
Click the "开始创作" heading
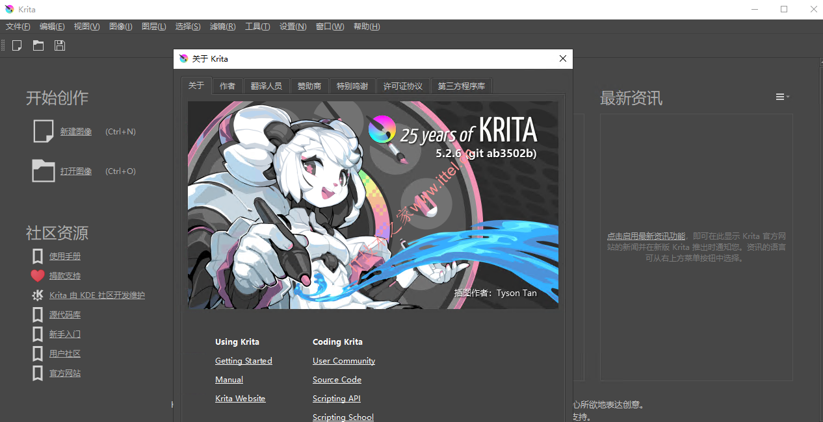click(x=57, y=98)
